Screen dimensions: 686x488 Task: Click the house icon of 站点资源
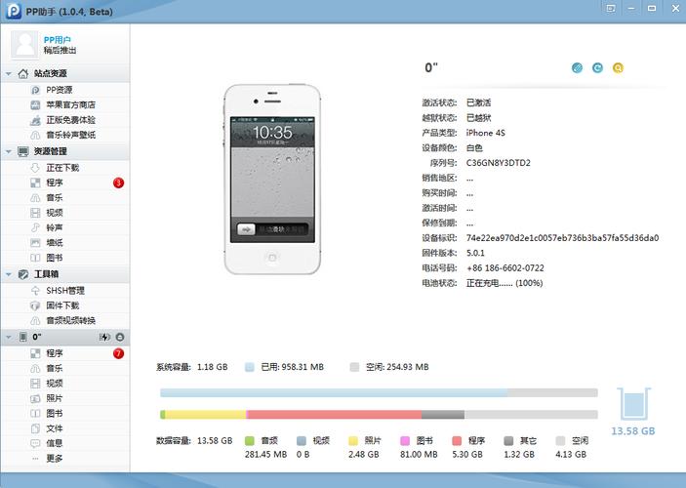(23, 73)
